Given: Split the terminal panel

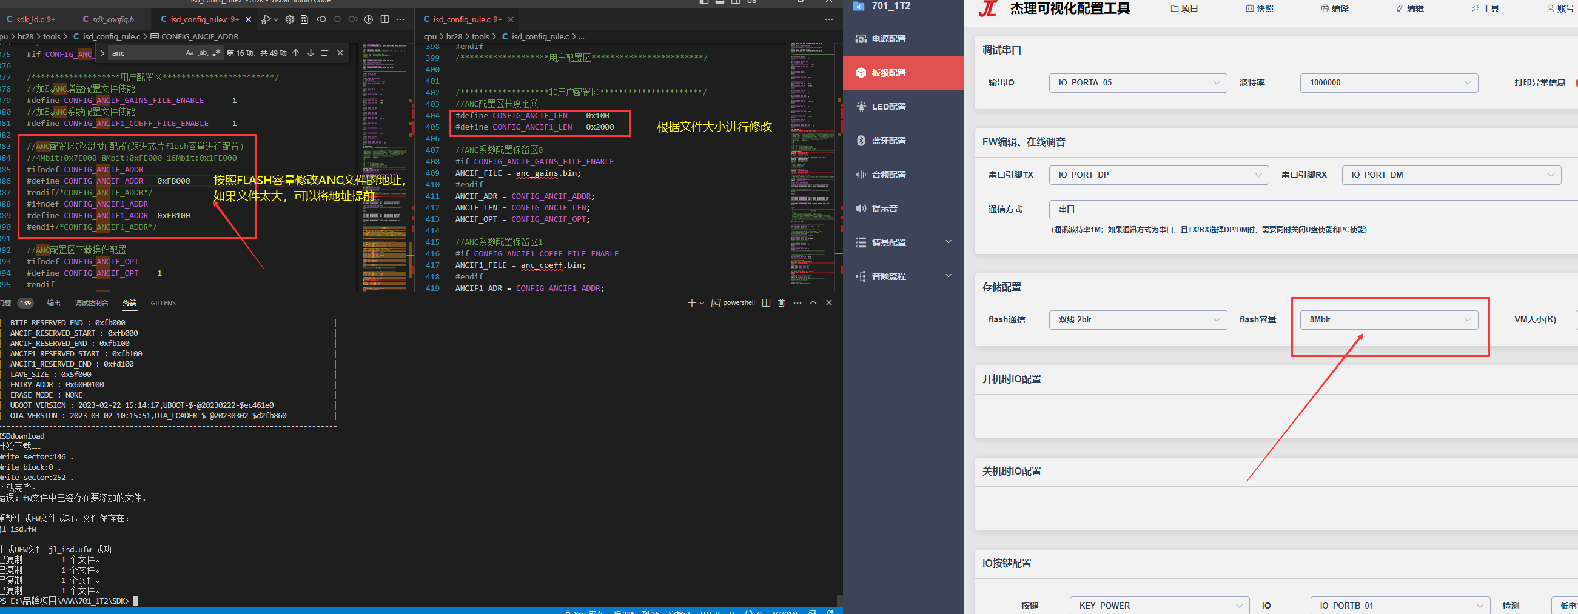Looking at the screenshot, I should (x=766, y=303).
